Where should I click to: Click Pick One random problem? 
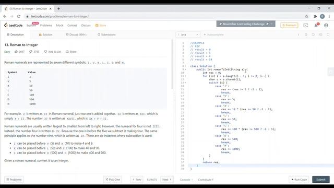pyautogui.click(x=113, y=180)
